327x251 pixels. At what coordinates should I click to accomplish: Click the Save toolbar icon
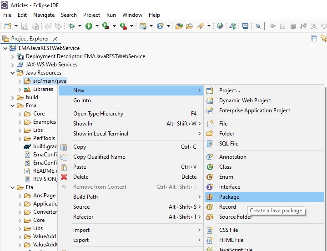(x=25, y=26)
